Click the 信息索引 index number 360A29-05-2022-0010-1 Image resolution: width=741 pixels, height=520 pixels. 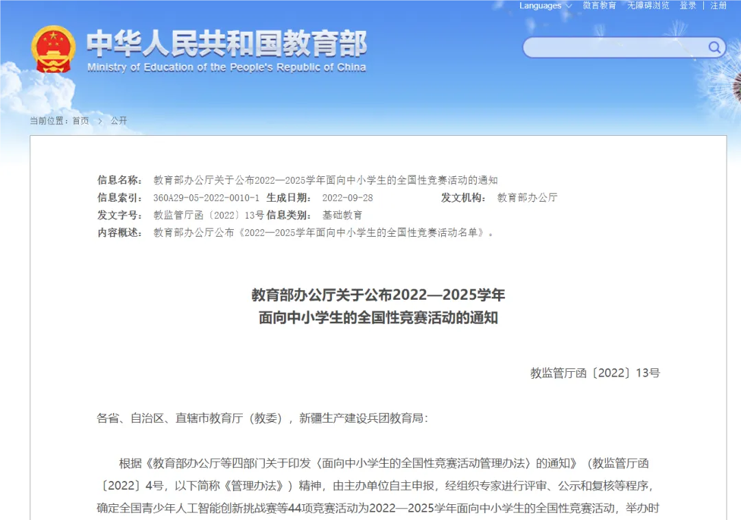pyautogui.click(x=206, y=198)
